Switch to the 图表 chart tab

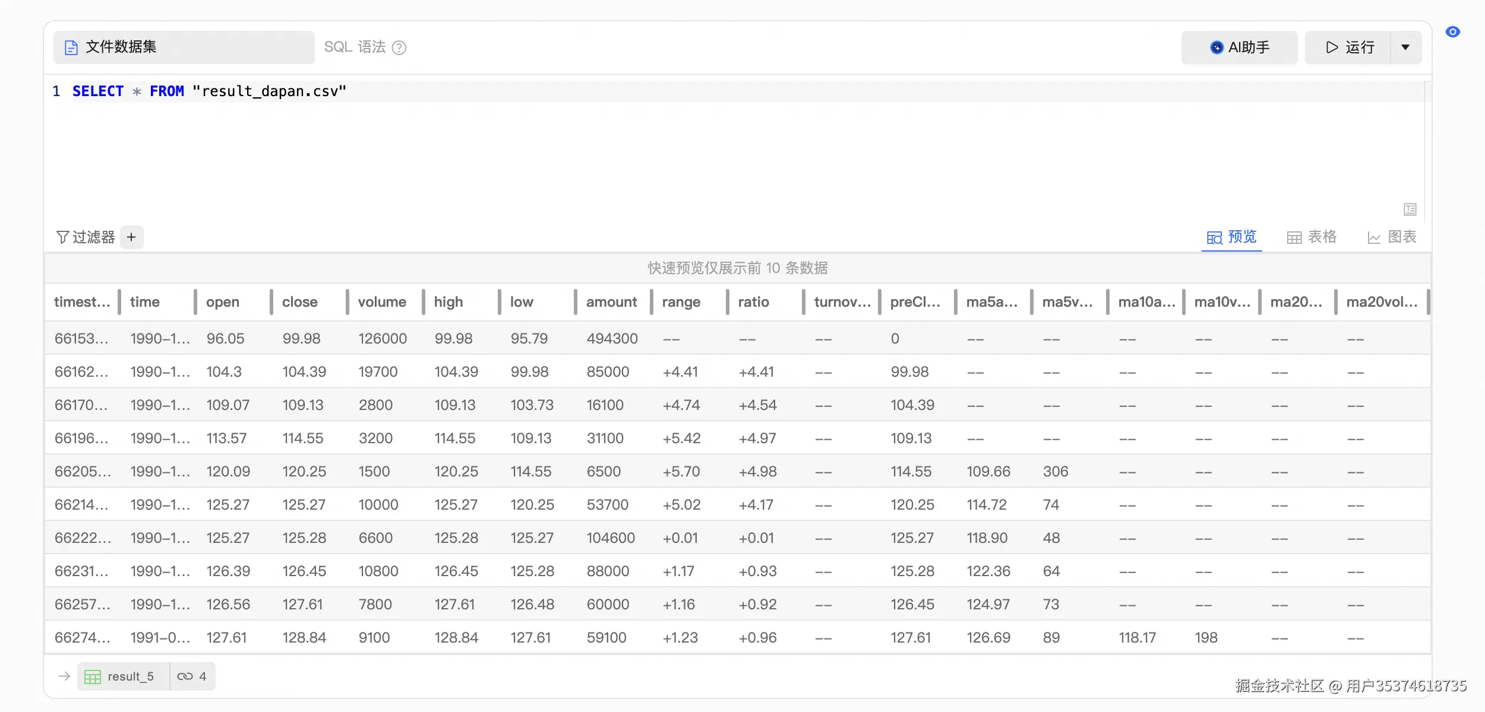[x=1392, y=237]
